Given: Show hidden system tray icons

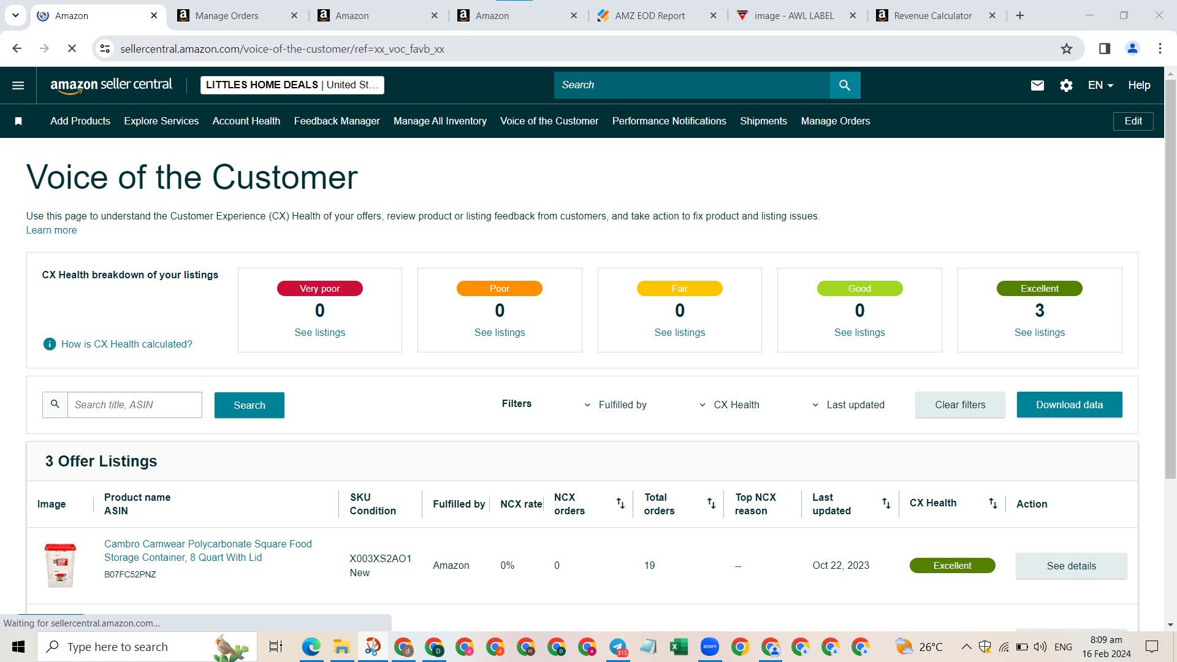Looking at the screenshot, I should (966, 647).
